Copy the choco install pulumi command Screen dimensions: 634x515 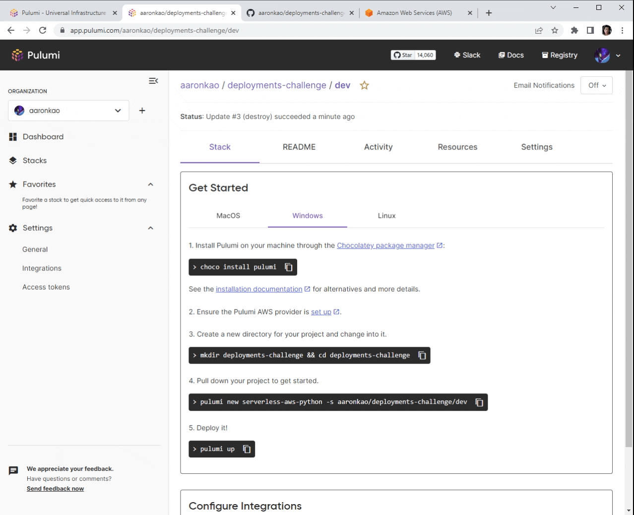point(289,267)
